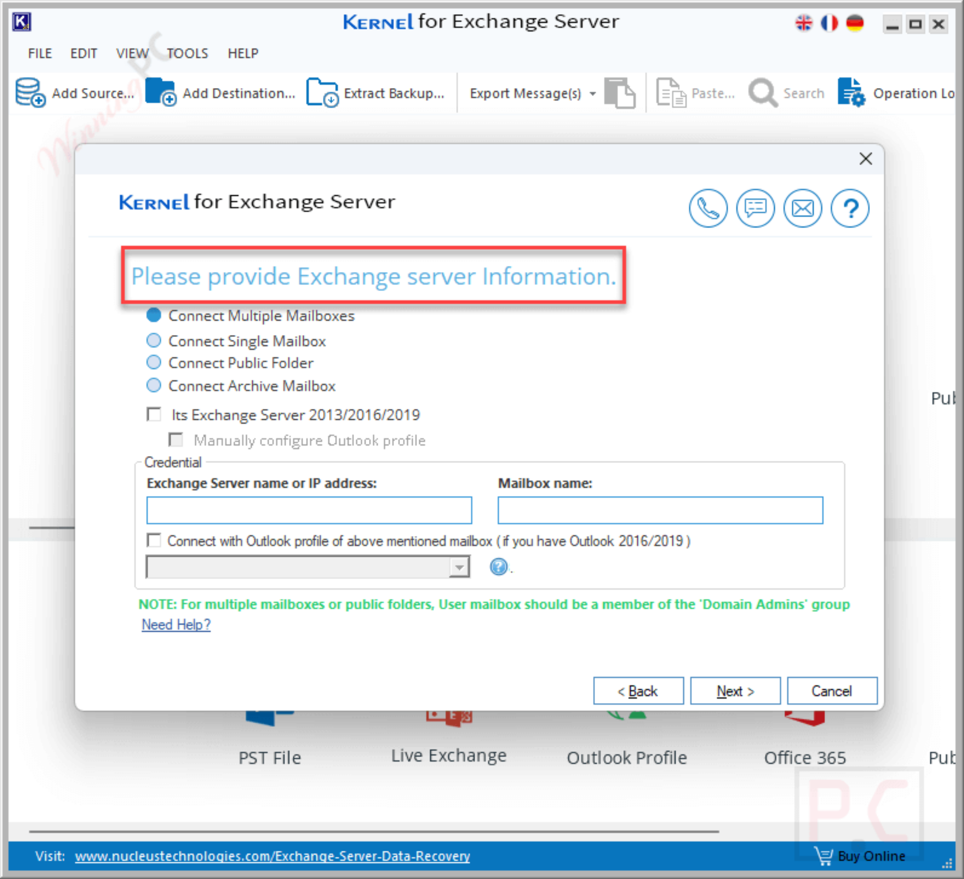Image resolution: width=964 pixels, height=879 pixels.
Task: Close the Exchange server dialog with X
Action: click(x=866, y=159)
